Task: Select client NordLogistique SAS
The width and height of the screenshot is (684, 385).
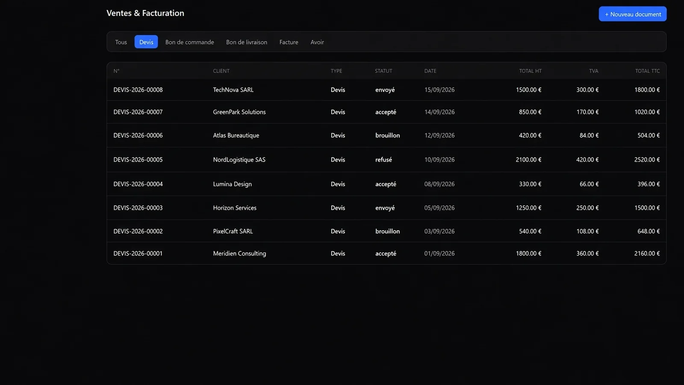Action: pos(239,160)
